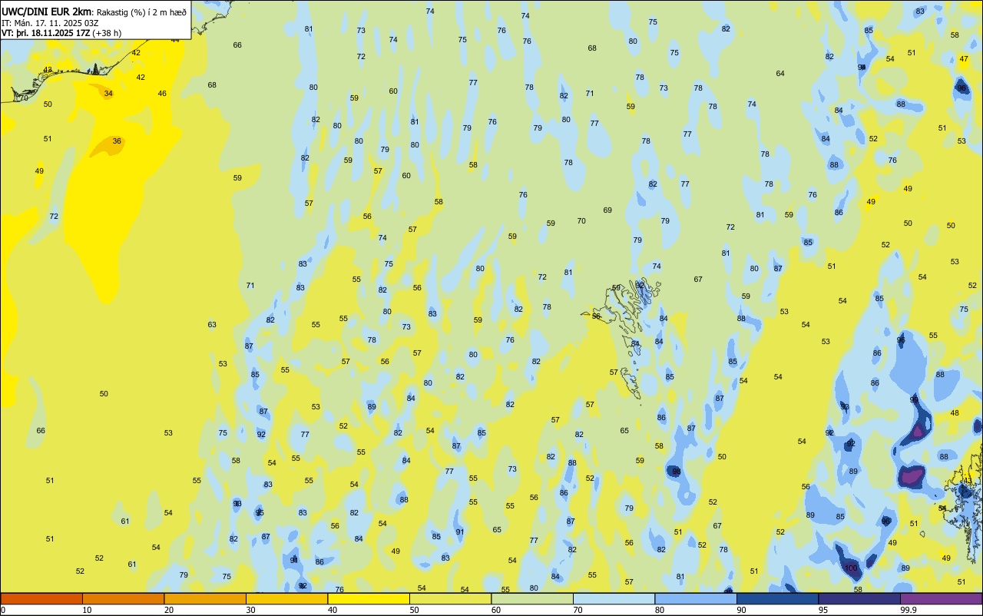983x616 pixels.
Task: Click the humidity value "48" on the map
Action: pos(955,413)
